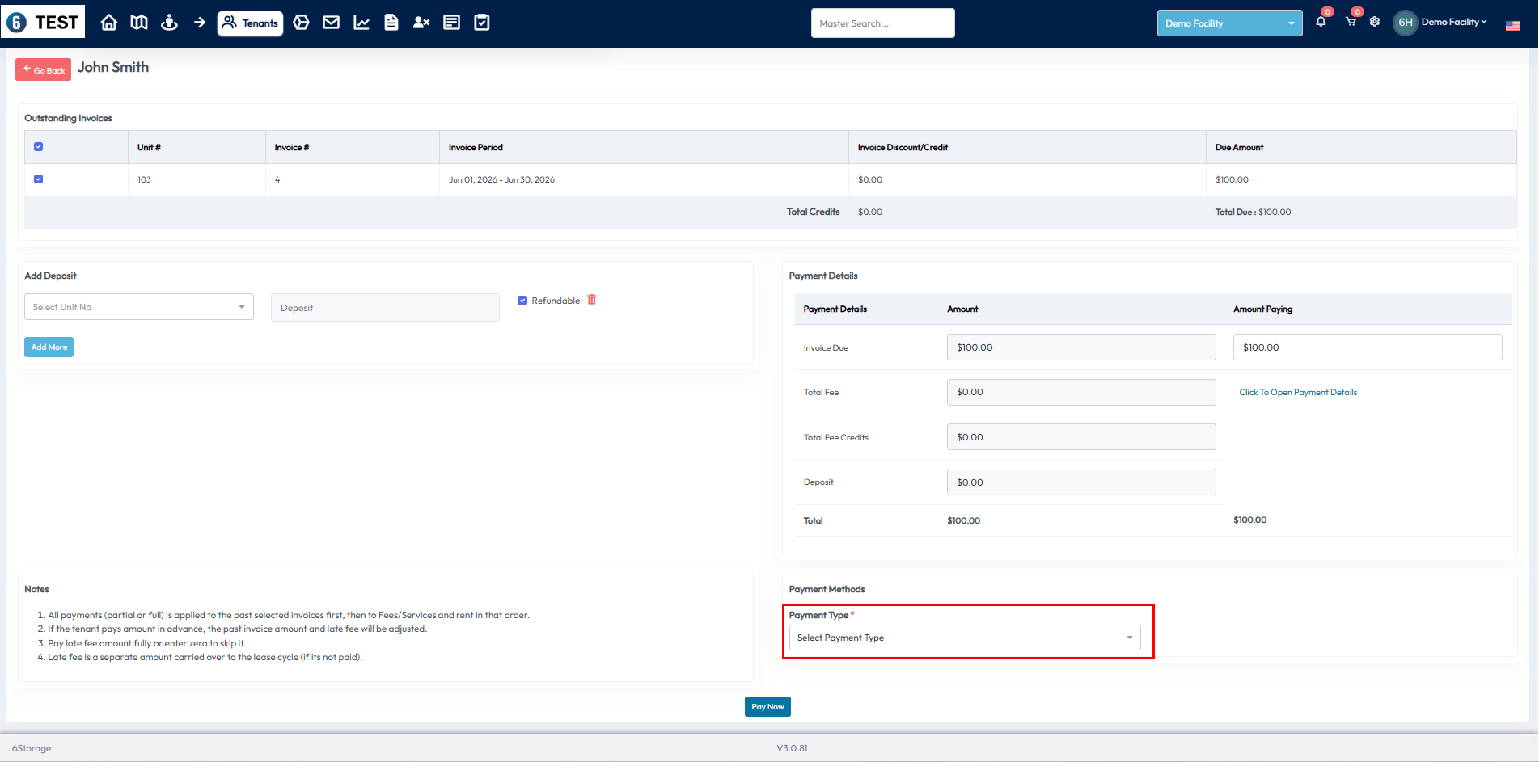Click the Pay Now button

coord(767,706)
